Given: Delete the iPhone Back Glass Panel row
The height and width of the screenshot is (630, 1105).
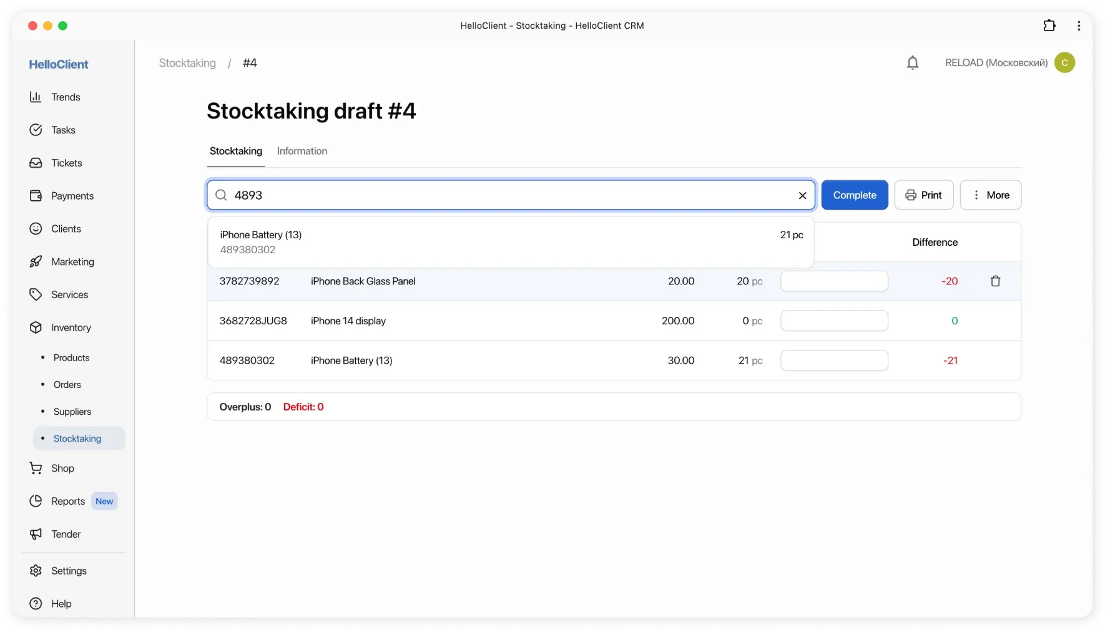Looking at the screenshot, I should coord(995,281).
